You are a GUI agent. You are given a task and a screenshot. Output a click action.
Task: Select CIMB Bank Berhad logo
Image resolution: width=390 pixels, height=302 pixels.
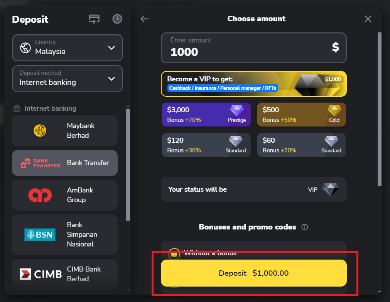[41, 274]
